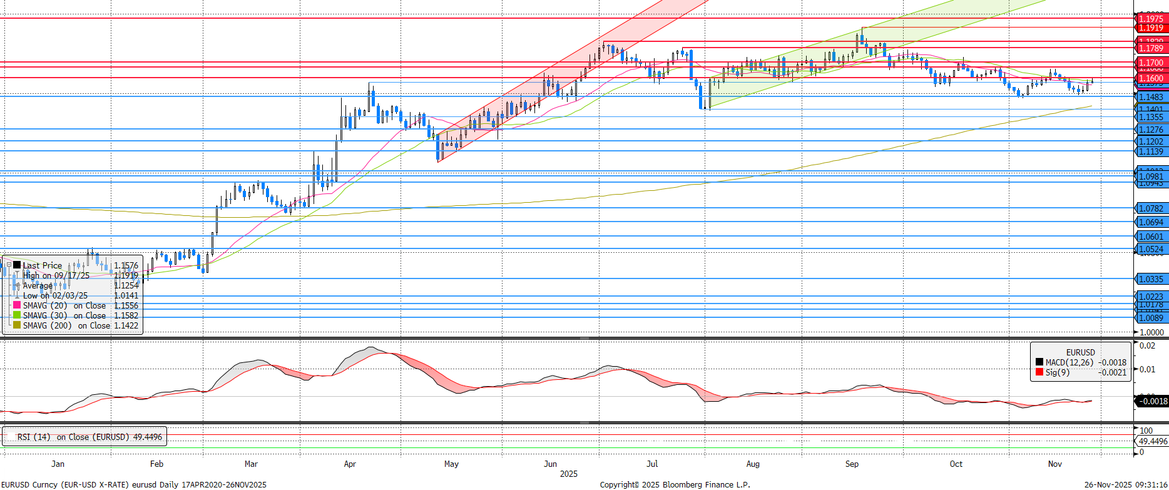
Task: Click the black MACD -0.0018 value tag
Action: [1151, 401]
